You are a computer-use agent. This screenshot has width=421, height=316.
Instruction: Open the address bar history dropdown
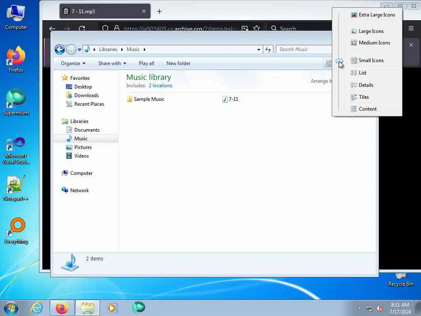[259, 50]
